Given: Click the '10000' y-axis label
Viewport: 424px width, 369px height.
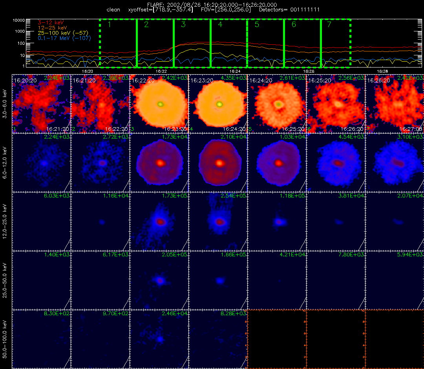Looking at the screenshot, I should (19, 20).
